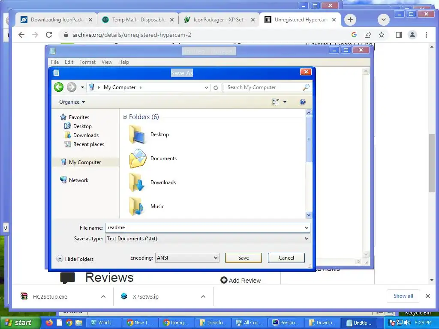Select Desktop under Favorites
This screenshot has width=439, height=329.
[78, 126]
